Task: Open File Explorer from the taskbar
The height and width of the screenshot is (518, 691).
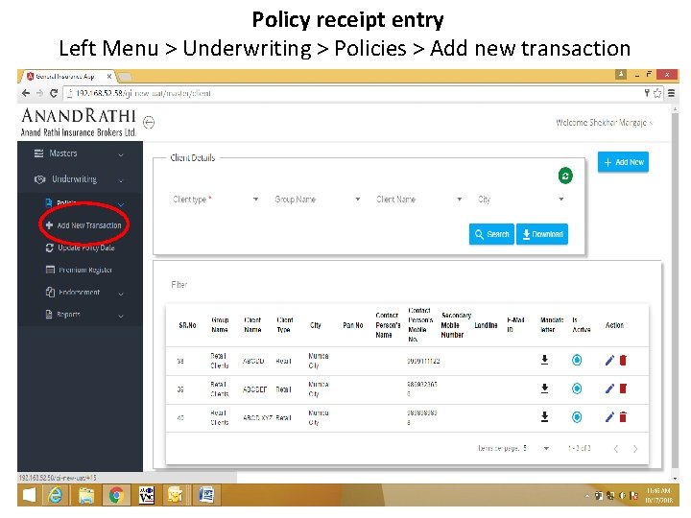Action: (86, 495)
